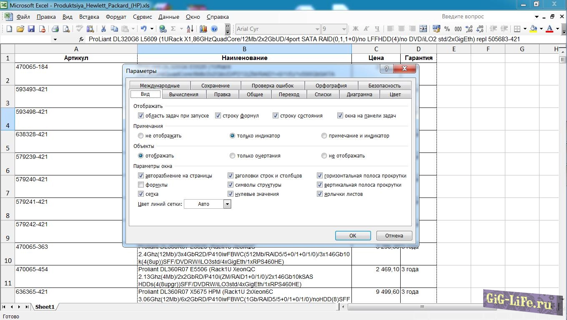Select "не отображать" under Примечания
The image size is (567, 320).
pos(140,136)
